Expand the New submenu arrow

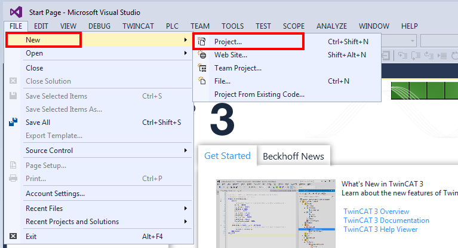point(186,40)
